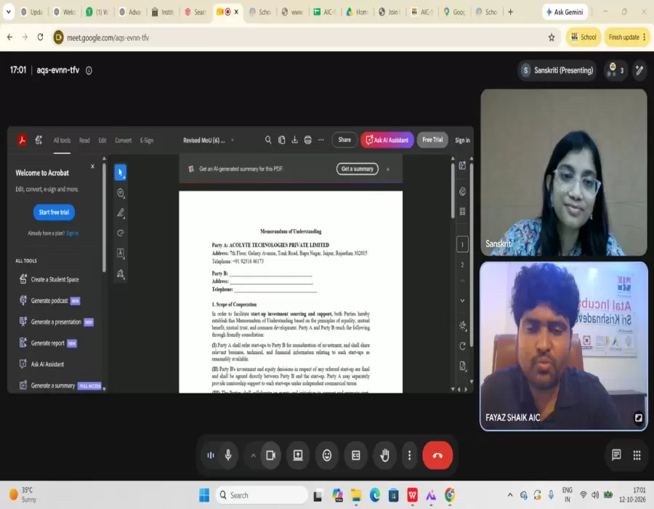The image size is (654, 509).
Task: Open the people count icon showing 3
Action: click(x=615, y=70)
